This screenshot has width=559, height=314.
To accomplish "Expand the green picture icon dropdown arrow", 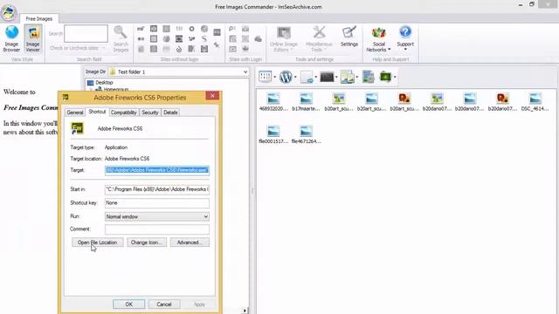I will click(x=395, y=77).
